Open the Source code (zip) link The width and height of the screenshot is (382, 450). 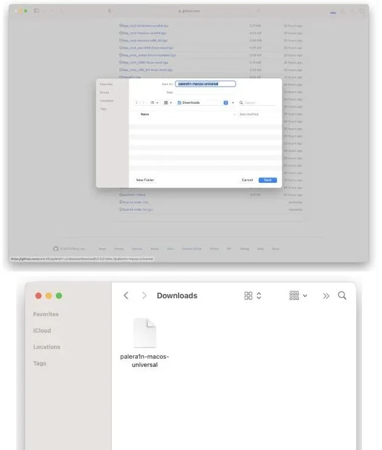(134, 202)
